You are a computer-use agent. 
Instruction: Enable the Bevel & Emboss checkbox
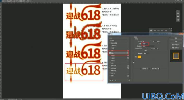pyautogui.click(x=110, y=43)
